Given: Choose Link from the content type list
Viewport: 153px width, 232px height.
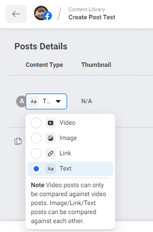Looking at the screenshot, I should (70, 153).
